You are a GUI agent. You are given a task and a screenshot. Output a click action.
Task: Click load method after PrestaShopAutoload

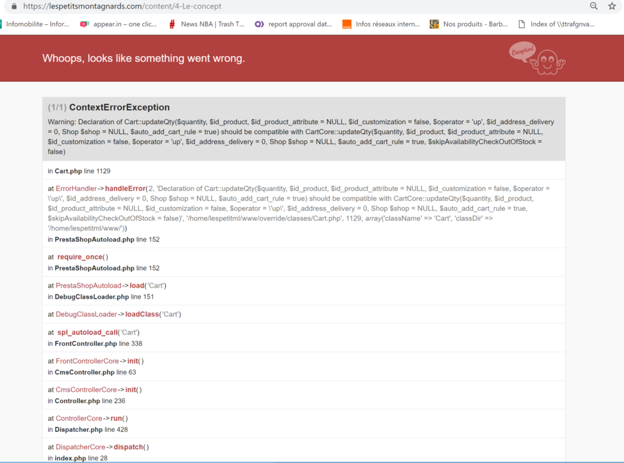pyautogui.click(x=137, y=285)
